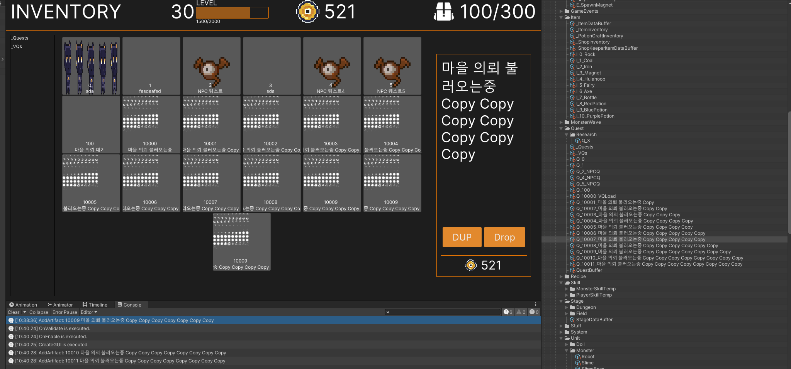Click the QuestBuffer asset icon

click(573, 270)
